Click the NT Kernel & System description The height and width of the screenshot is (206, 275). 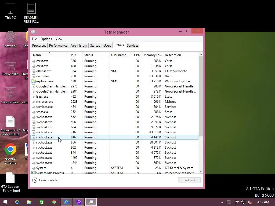179,168
